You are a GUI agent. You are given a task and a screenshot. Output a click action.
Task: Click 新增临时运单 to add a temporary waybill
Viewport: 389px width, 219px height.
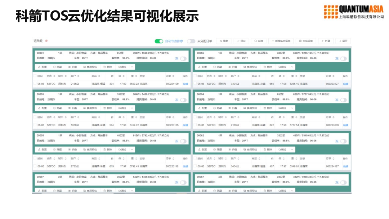coord(283,40)
